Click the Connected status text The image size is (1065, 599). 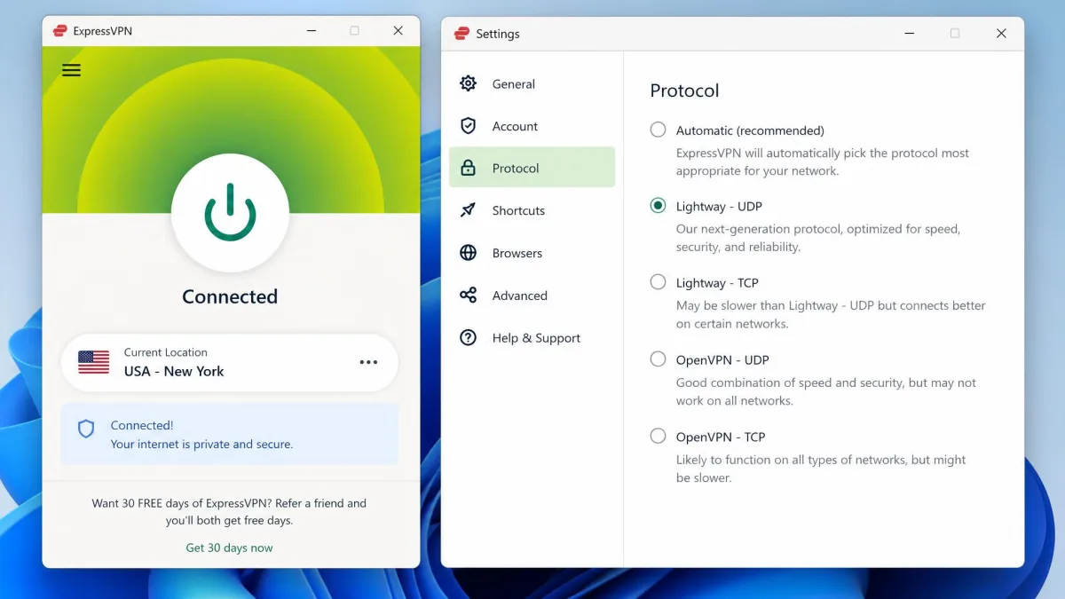pos(230,296)
